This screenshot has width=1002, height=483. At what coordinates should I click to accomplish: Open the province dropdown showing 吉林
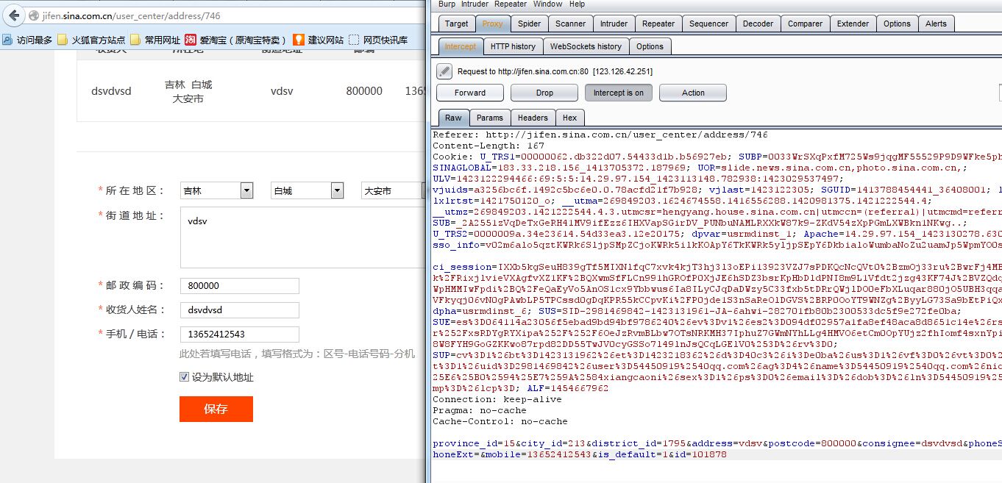217,190
